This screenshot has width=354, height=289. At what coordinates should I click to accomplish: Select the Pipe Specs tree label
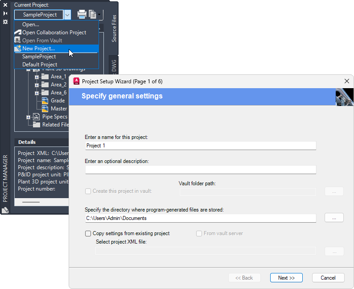pos(55,117)
